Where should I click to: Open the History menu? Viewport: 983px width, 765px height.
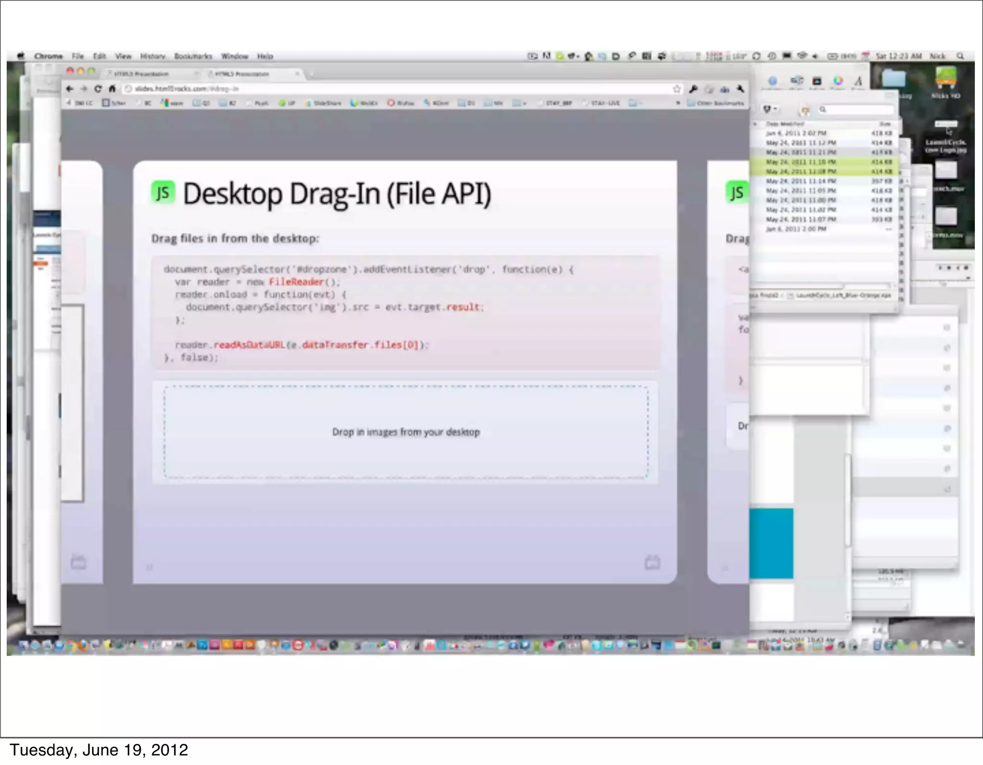click(x=153, y=56)
